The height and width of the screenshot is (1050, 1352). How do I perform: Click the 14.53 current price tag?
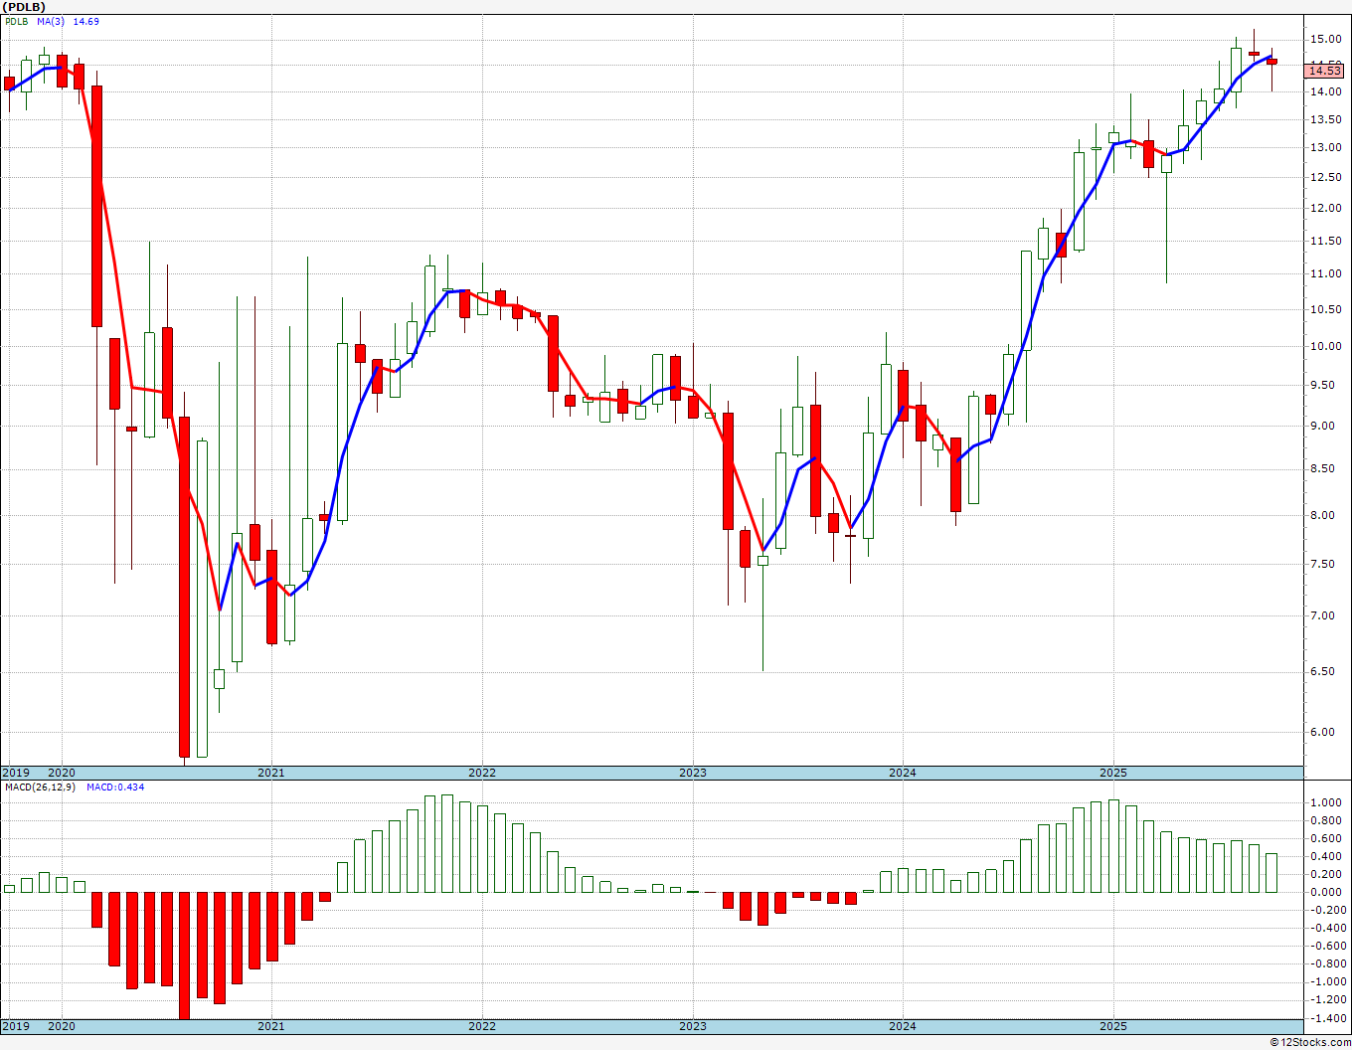pos(1325,71)
